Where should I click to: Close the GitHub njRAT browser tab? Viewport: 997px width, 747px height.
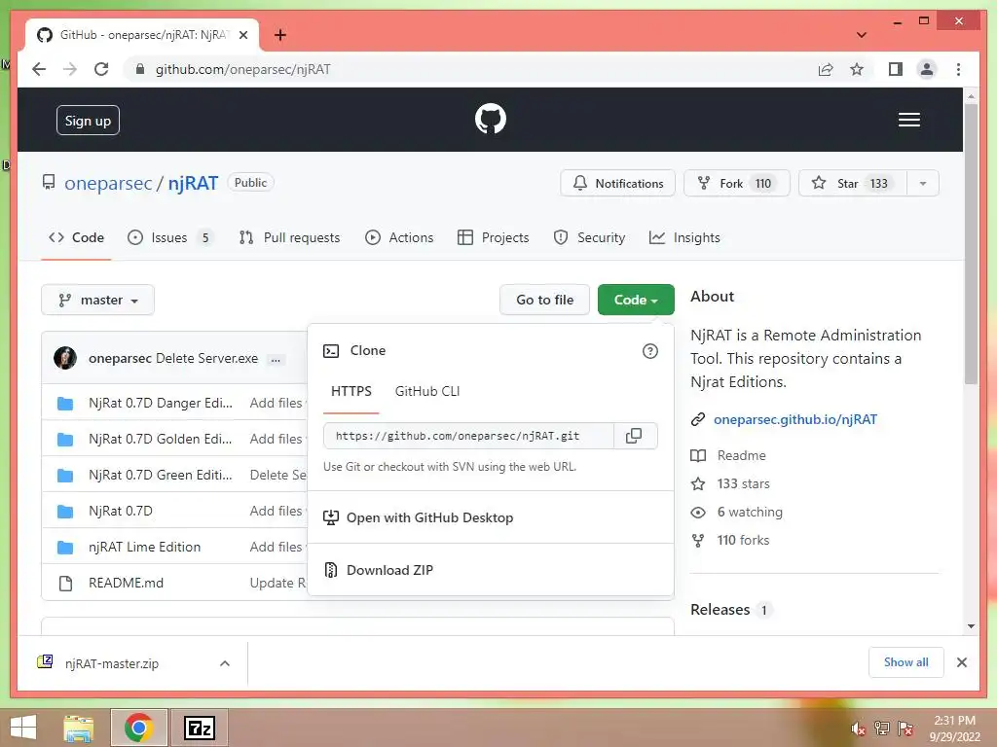tap(242, 35)
